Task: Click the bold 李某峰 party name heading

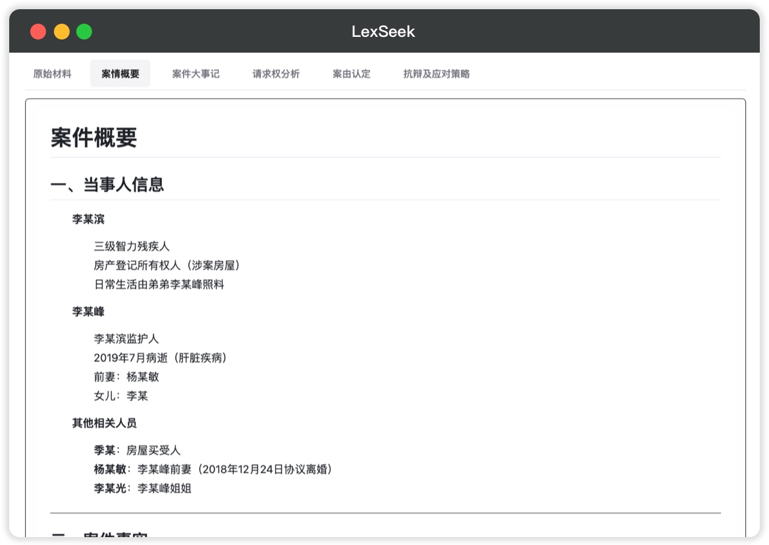Action: click(x=88, y=311)
